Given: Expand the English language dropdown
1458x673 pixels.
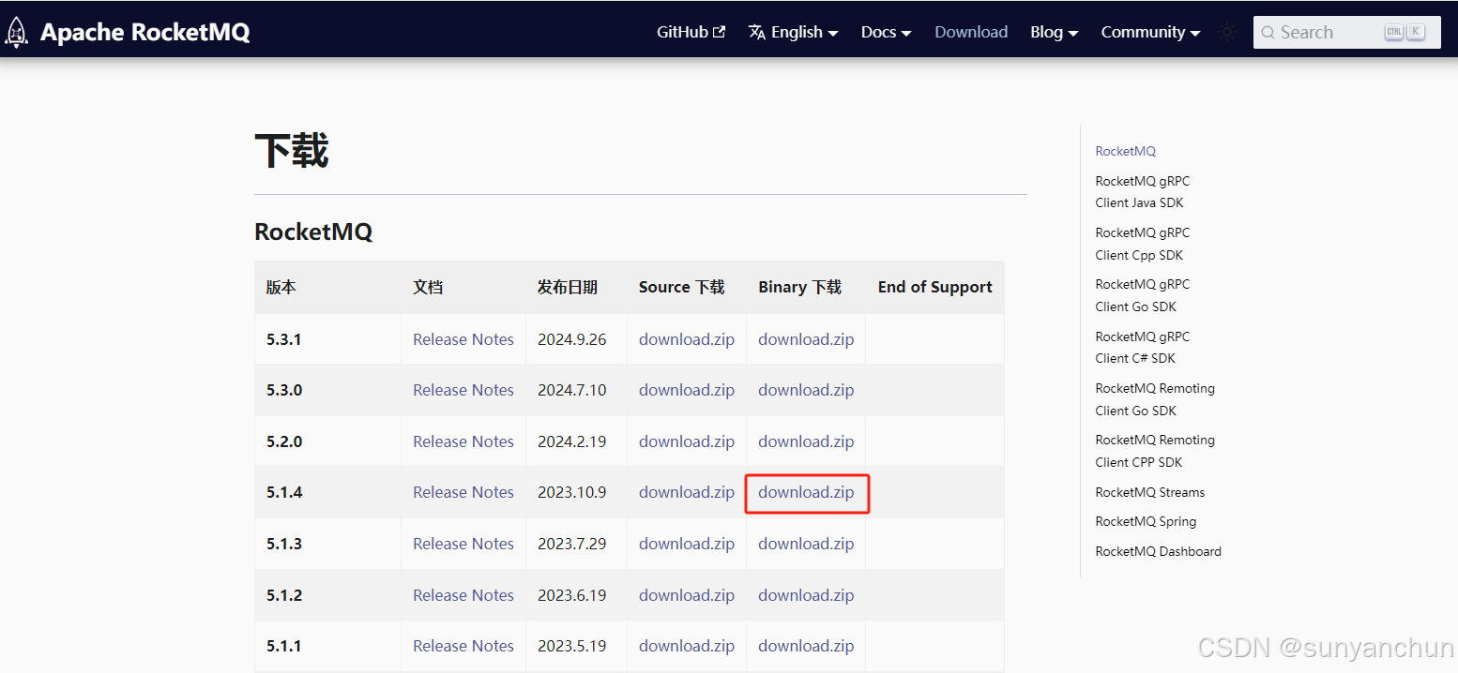Looking at the screenshot, I should point(793,32).
